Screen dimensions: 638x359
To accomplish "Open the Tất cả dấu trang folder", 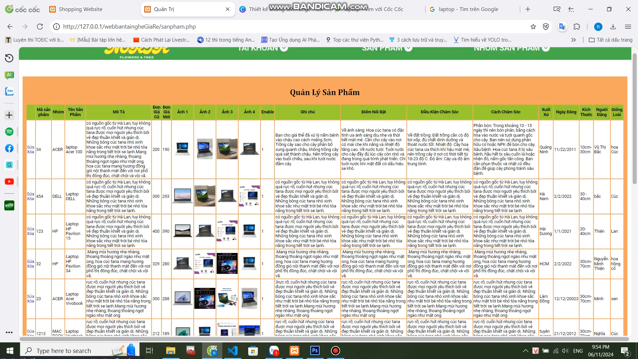I will tap(611, 40).
